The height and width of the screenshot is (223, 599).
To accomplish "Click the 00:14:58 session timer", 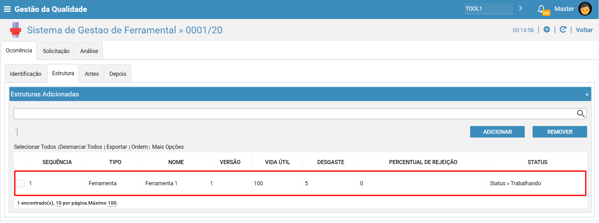I will point(523,30).
